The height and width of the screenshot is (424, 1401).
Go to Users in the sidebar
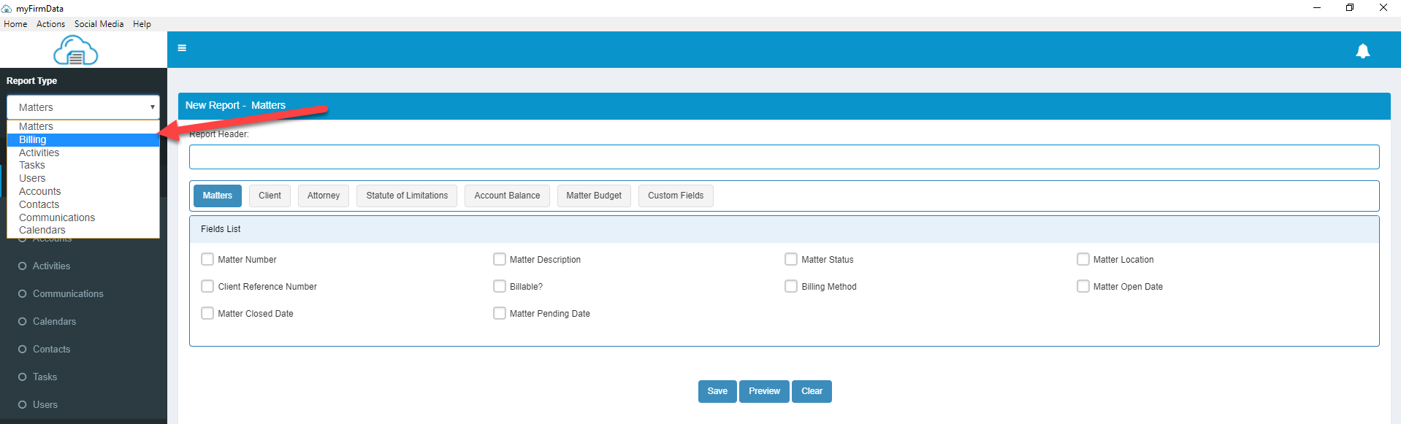tap(45, 405)
